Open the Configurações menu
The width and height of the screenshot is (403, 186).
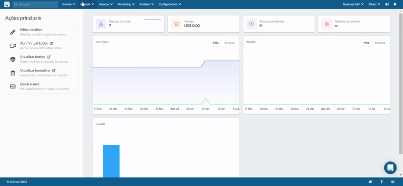tap(170, 5)
